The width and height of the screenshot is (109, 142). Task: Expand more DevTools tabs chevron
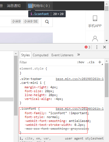79,55
